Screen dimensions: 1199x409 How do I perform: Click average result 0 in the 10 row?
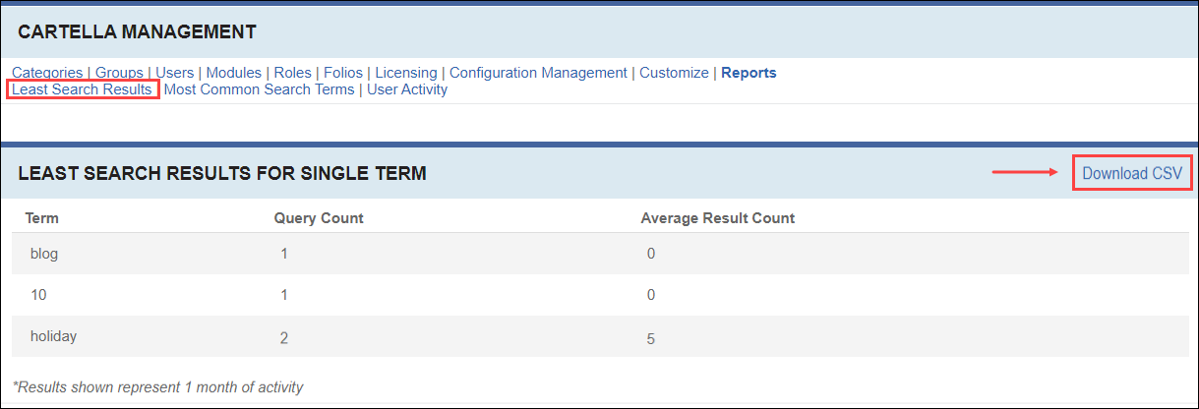[x=651, y=296]
